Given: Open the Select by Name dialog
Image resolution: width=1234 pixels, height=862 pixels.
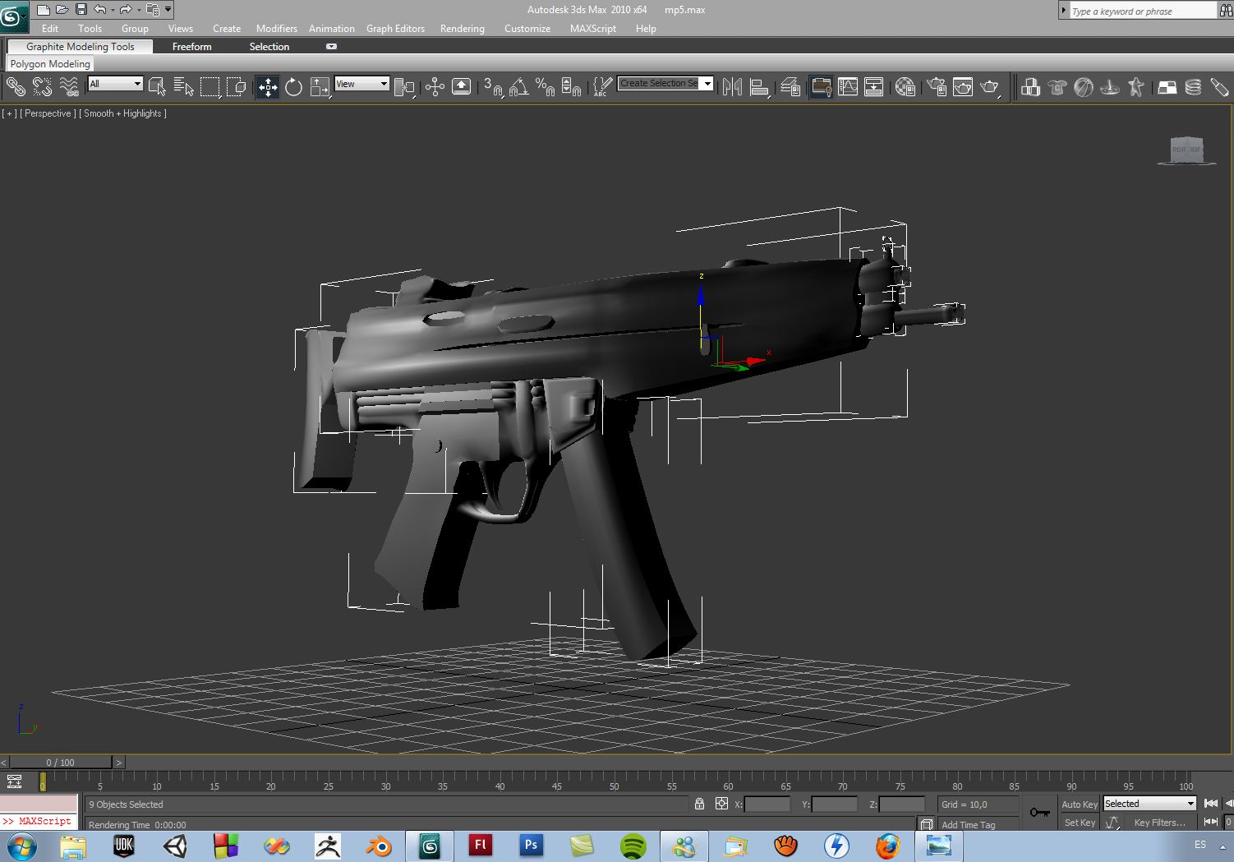Looking at the screenshot, I should point(182,86).
